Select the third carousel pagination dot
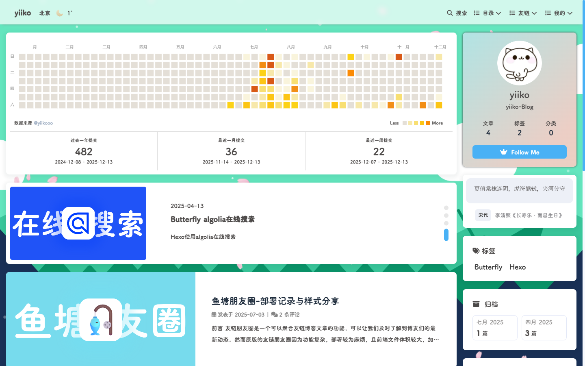Viewport: 585px width, 366px height. click(446, 223)
